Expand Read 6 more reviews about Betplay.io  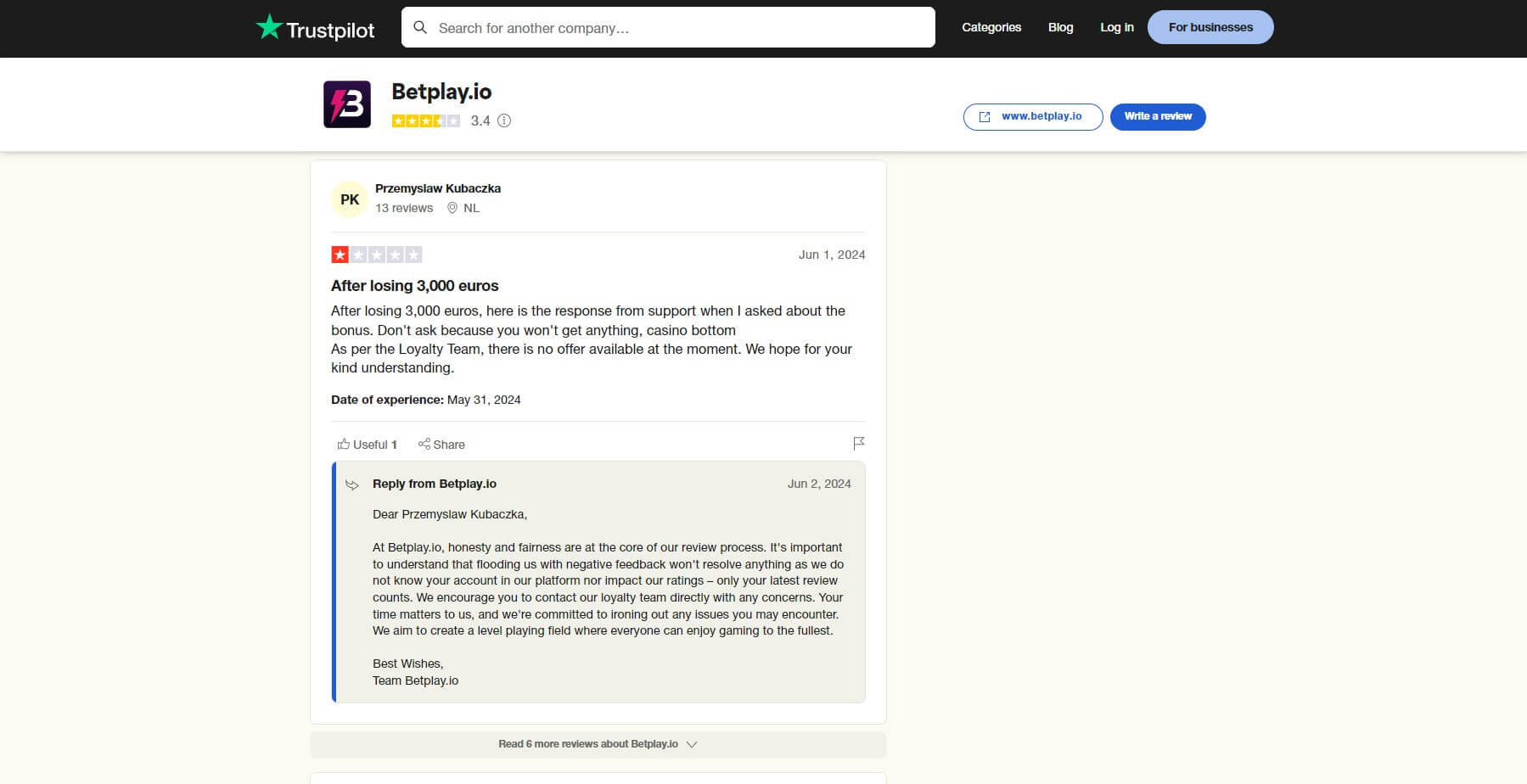pyautogui.click(x=588, y=743)
